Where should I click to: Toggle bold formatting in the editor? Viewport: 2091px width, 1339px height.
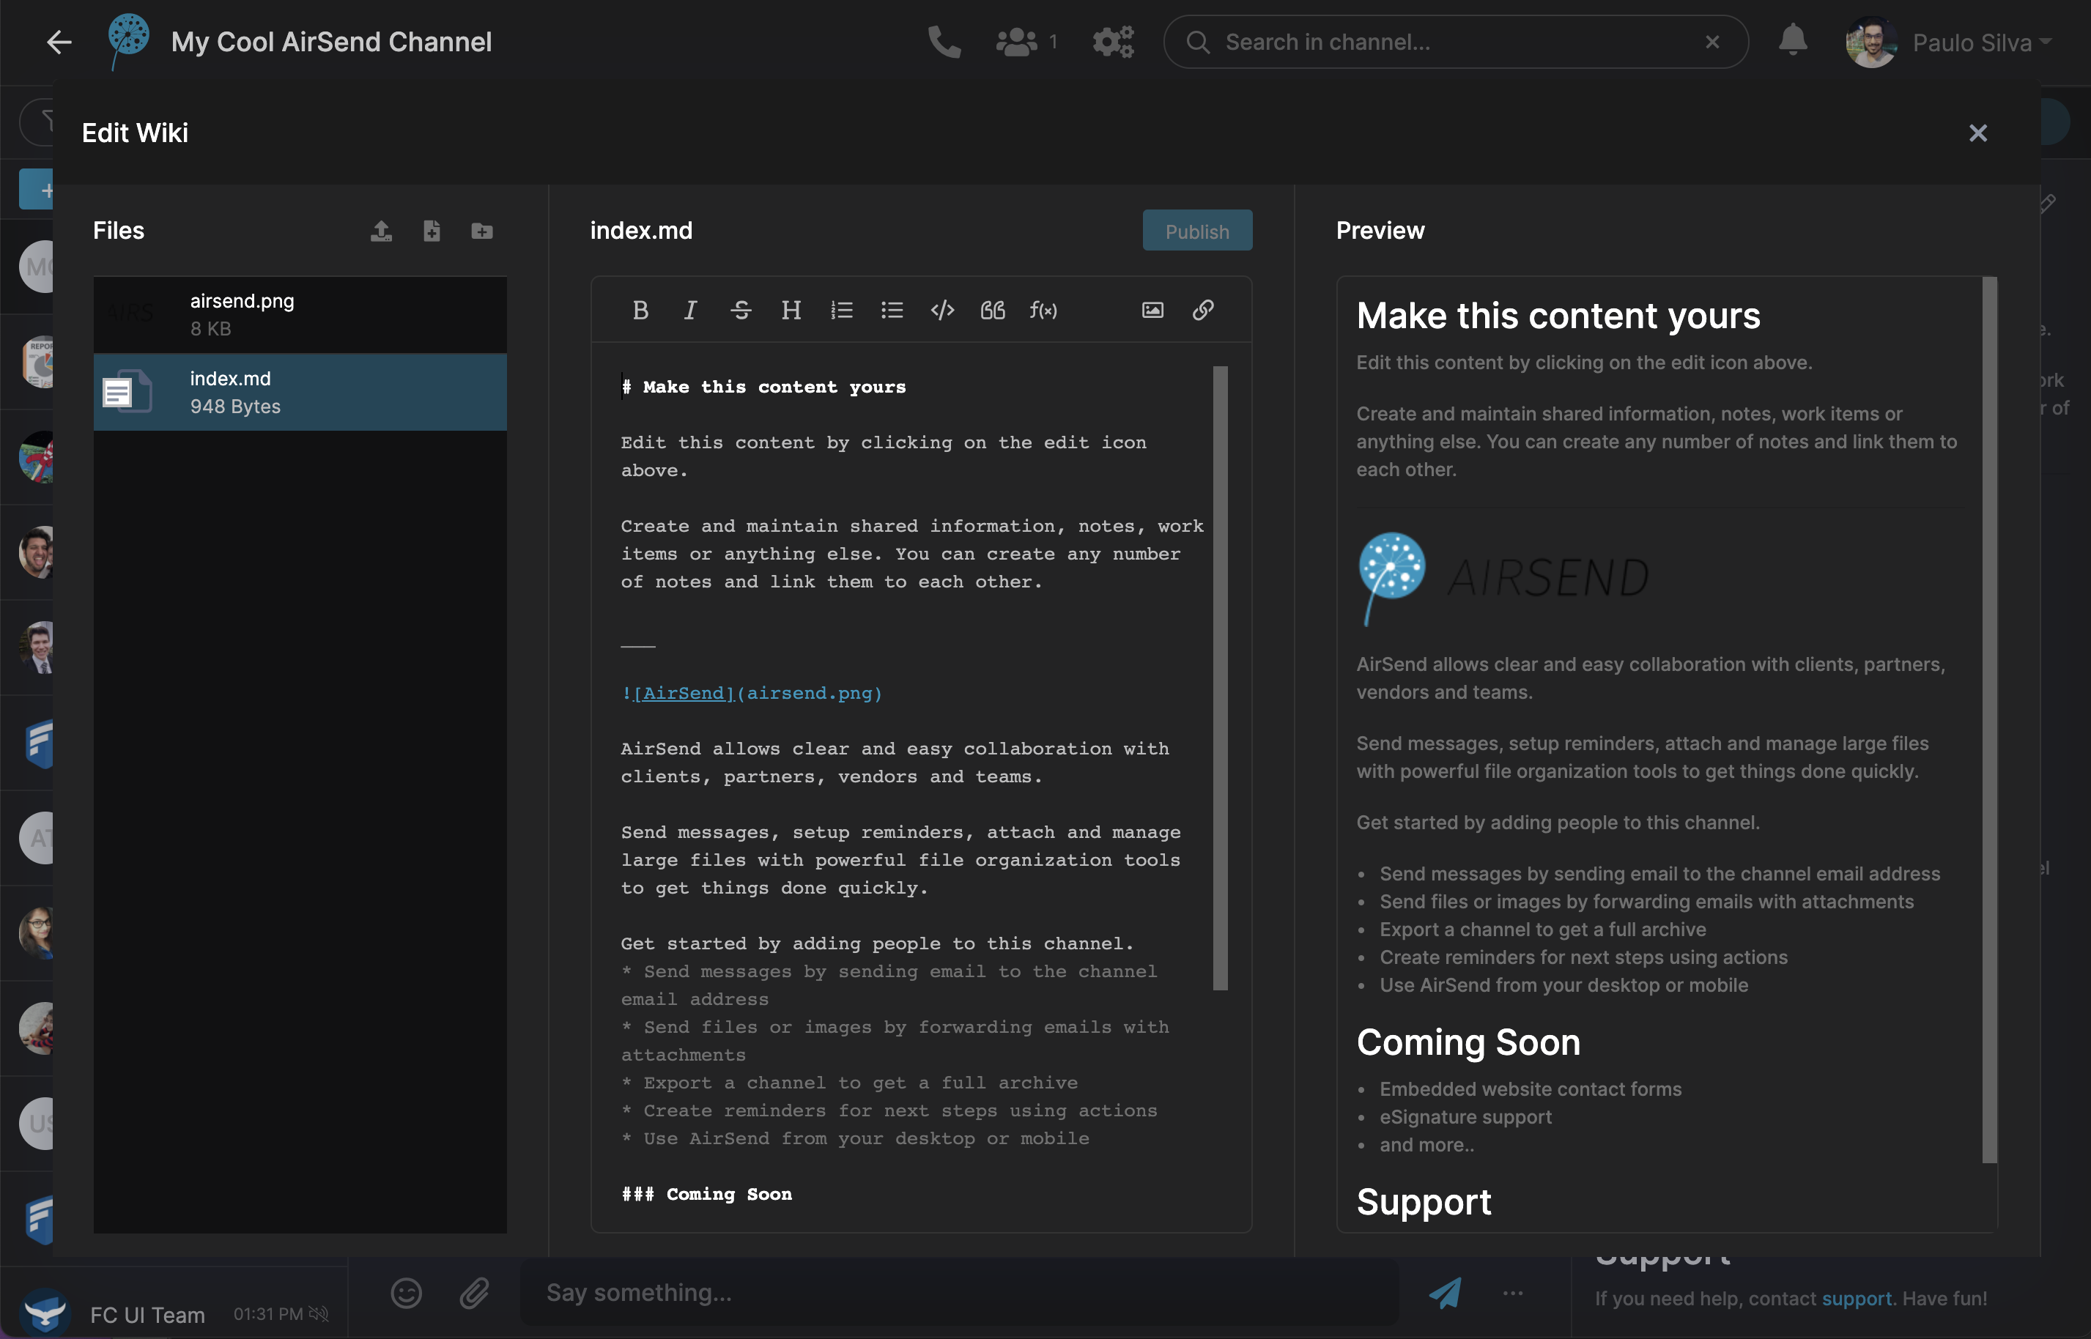641,310
